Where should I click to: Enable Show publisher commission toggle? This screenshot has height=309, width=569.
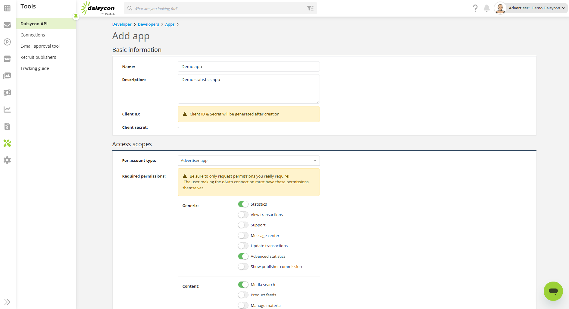point(243,266)
